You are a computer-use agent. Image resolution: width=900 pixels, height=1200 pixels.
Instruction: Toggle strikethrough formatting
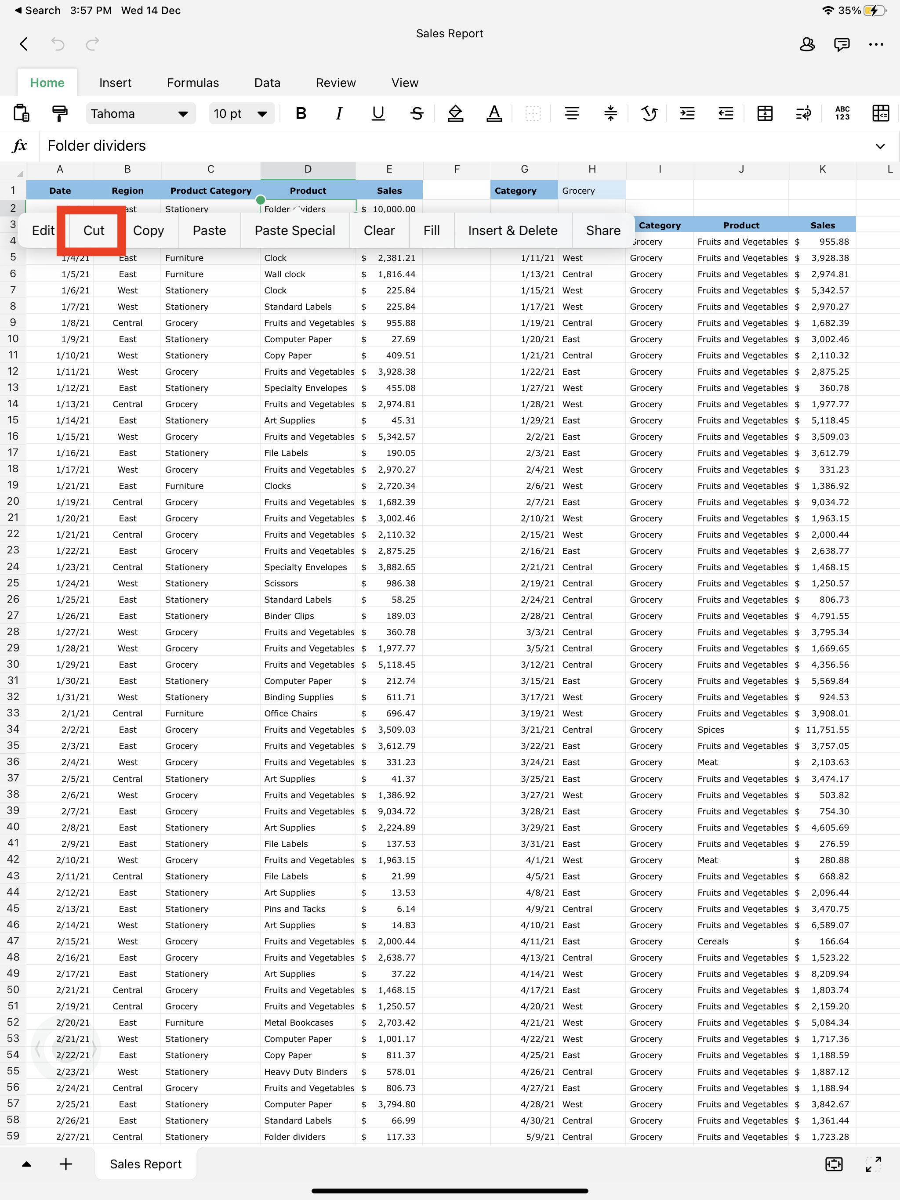point(416,113)
